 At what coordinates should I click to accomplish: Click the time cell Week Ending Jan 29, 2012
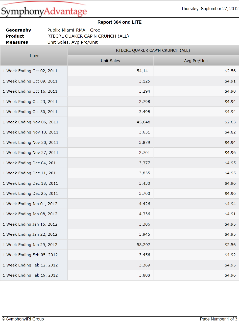[x=34, y=245]
